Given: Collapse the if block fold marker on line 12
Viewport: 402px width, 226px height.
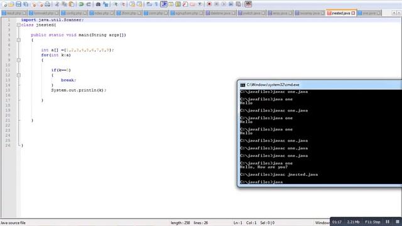Looking at the screenshot, I should (18, 75).
